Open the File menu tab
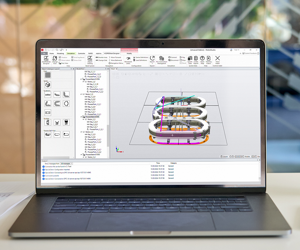 click(x=44, y=53)
